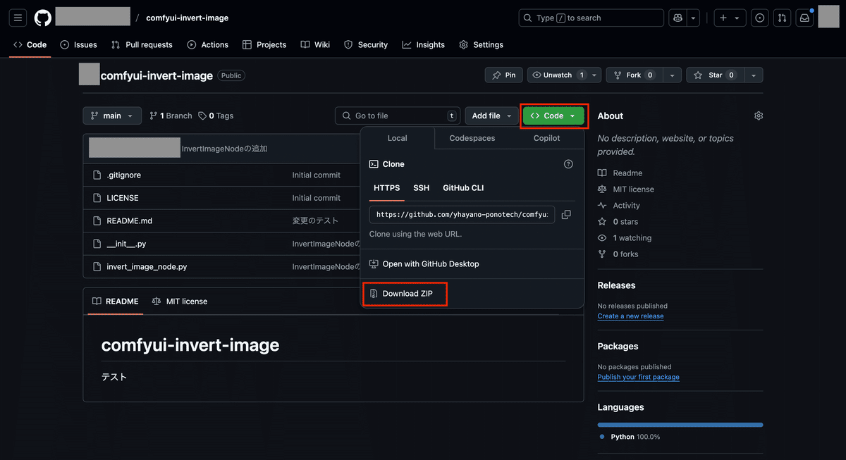This screenshot has width=846, height=460.
Task: Open clone help question-mark icon
Action: tap(568, 164)
